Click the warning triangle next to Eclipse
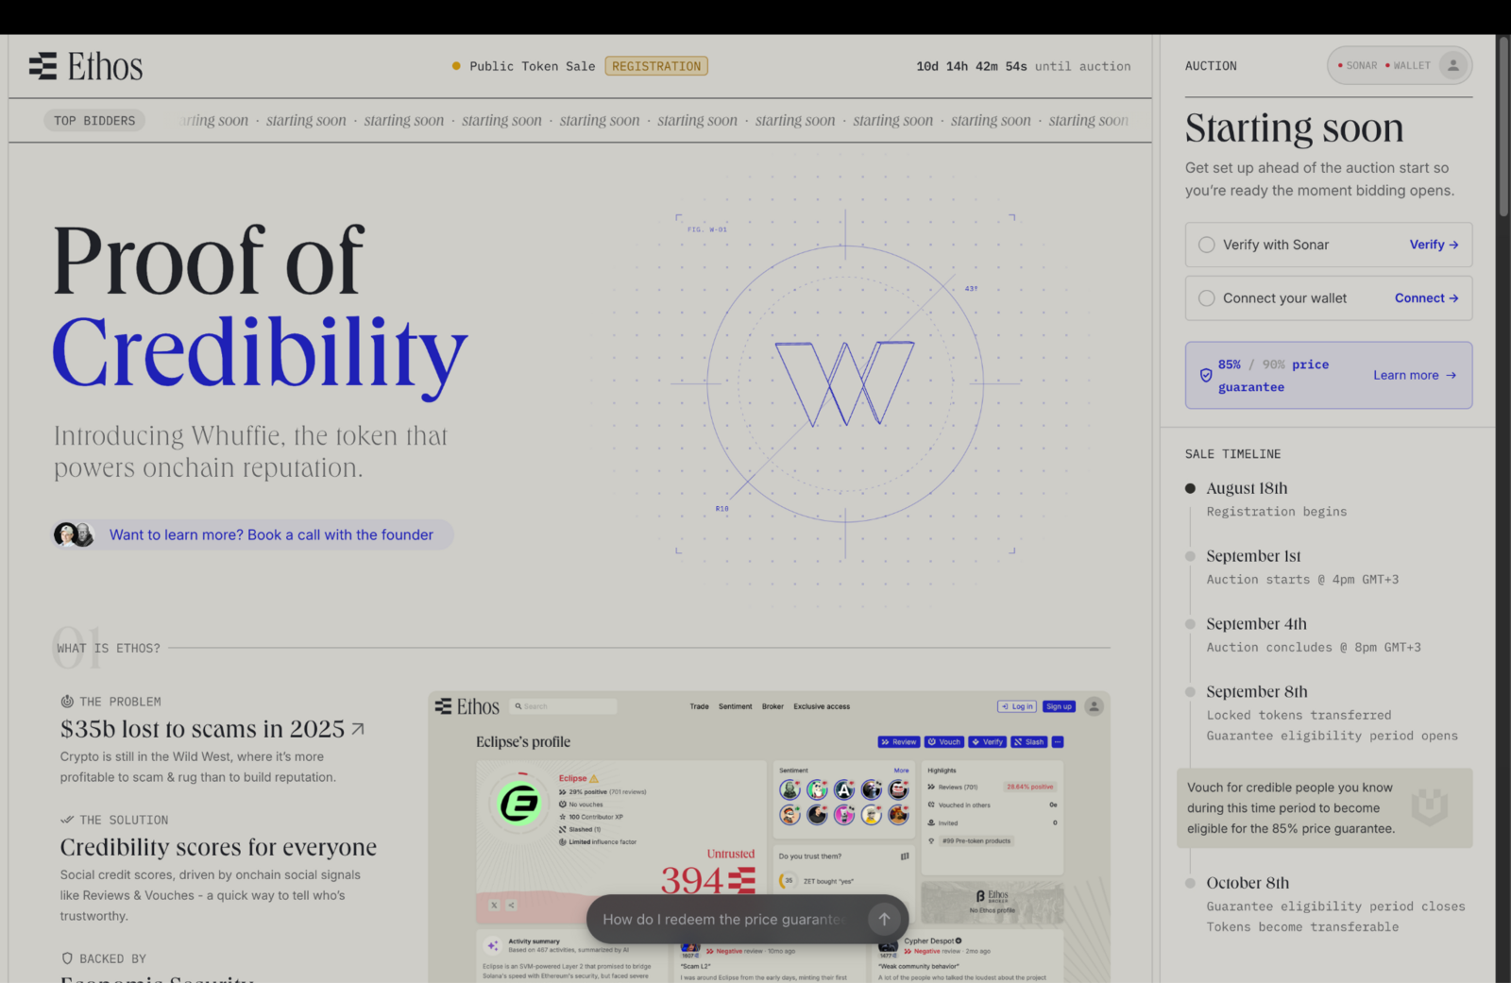Screen dimensions: 1511x983 point(594,779)
